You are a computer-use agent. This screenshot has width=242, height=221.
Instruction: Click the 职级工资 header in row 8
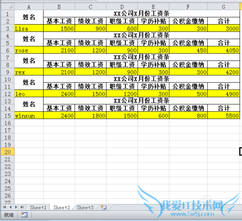coord(122,65)
